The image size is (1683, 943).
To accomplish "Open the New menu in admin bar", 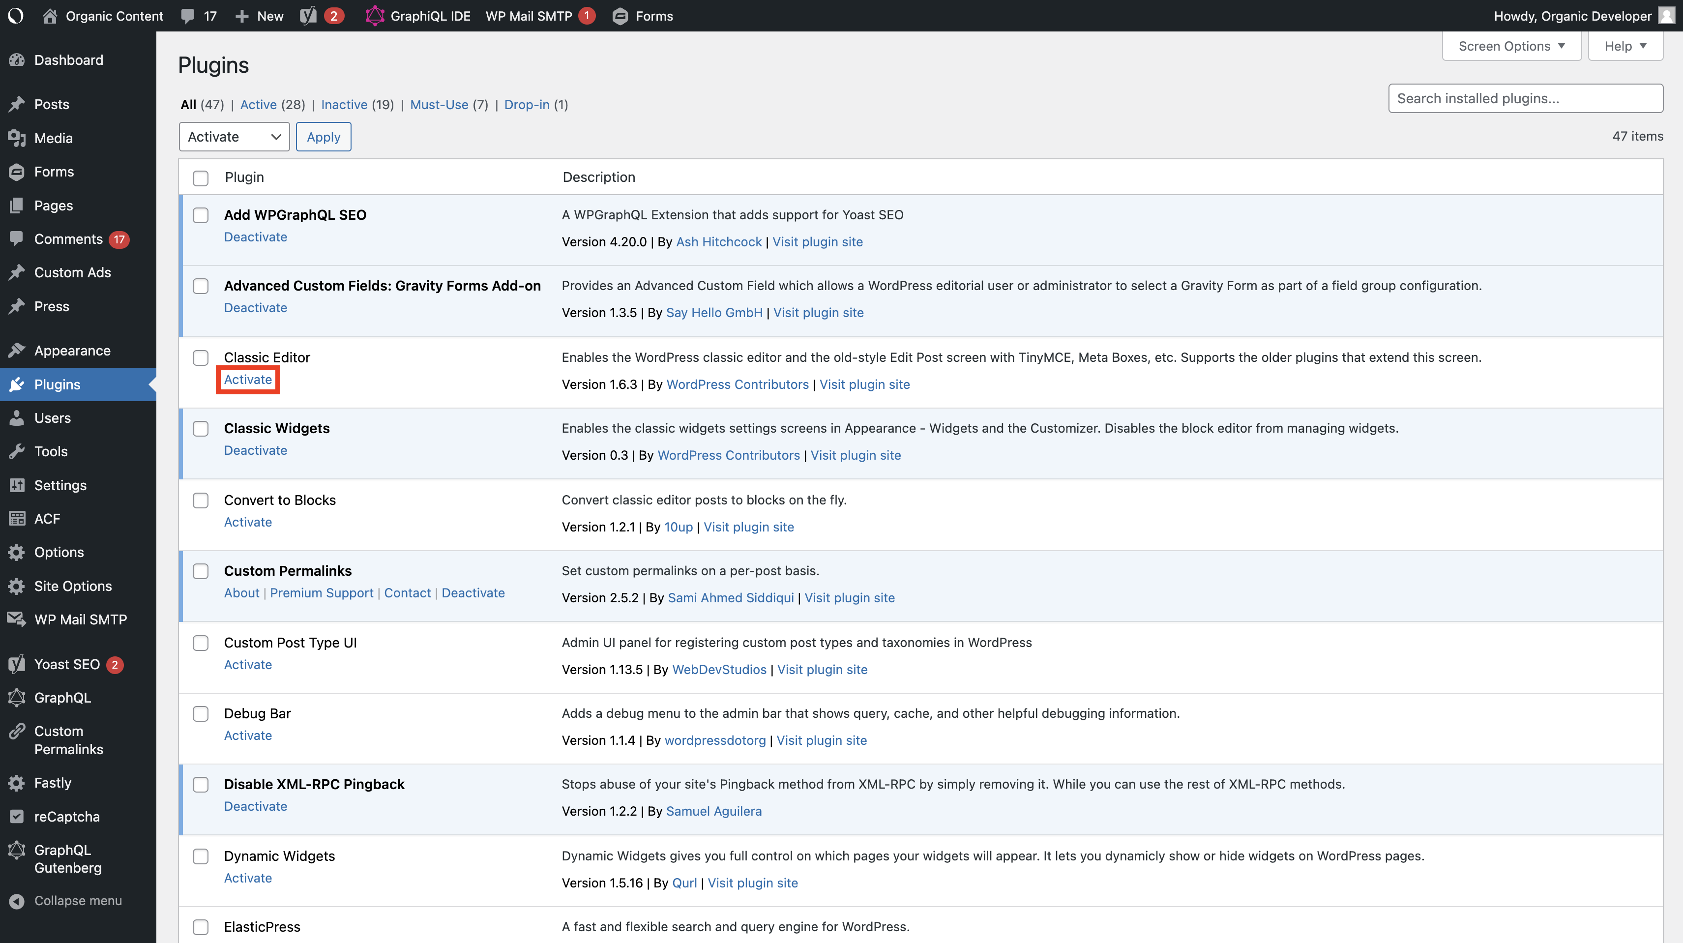I will 259,16.
